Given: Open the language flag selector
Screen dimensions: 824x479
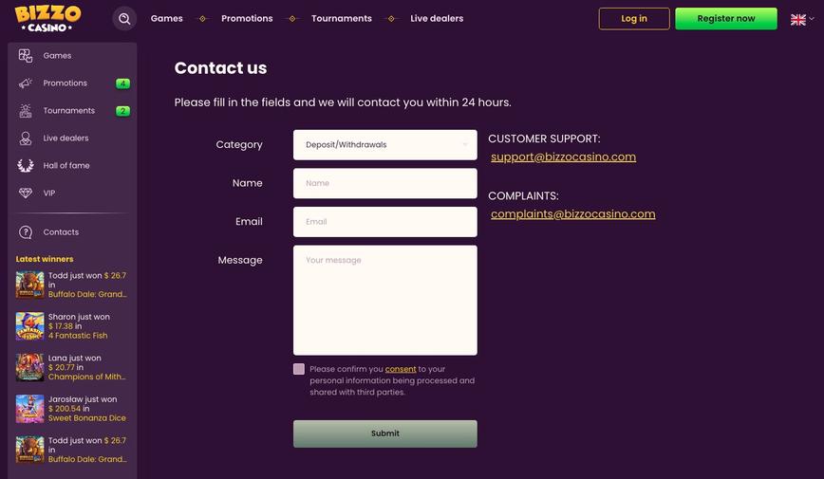Looking at the screenshot, I should (802, 19).
